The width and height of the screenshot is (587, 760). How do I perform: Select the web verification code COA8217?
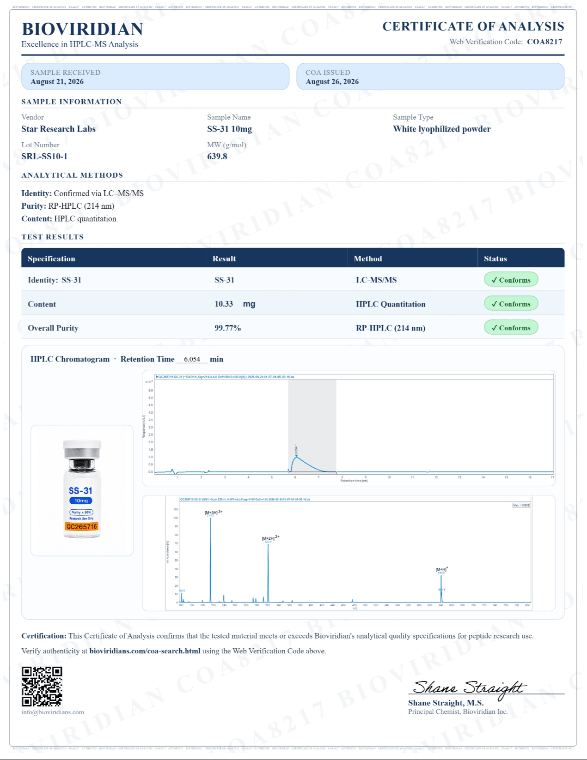(x=544, y=42)
